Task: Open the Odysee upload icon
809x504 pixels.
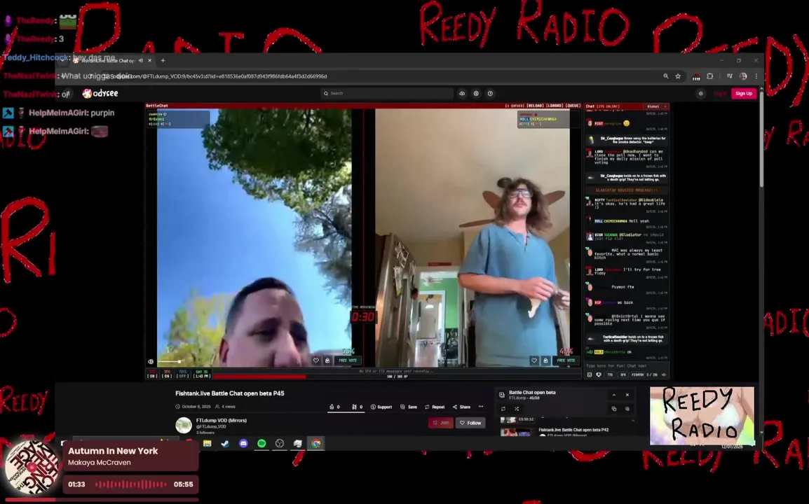Action: [462, 93]
